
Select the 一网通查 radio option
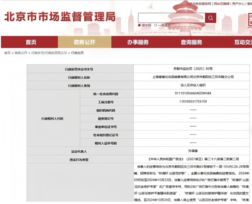(x=156, y=25)
